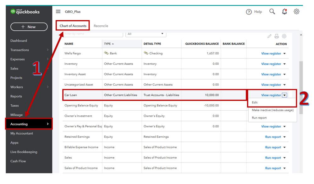The width and height of the screenshot is (314, 184).
Task: Sort by the TYPE column header
Action: coord(109,44)
